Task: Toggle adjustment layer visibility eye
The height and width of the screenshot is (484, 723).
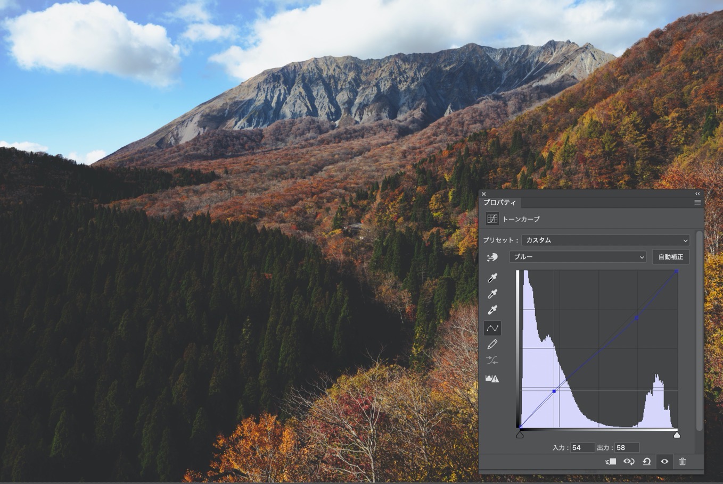Action: [x=664, y=462]
